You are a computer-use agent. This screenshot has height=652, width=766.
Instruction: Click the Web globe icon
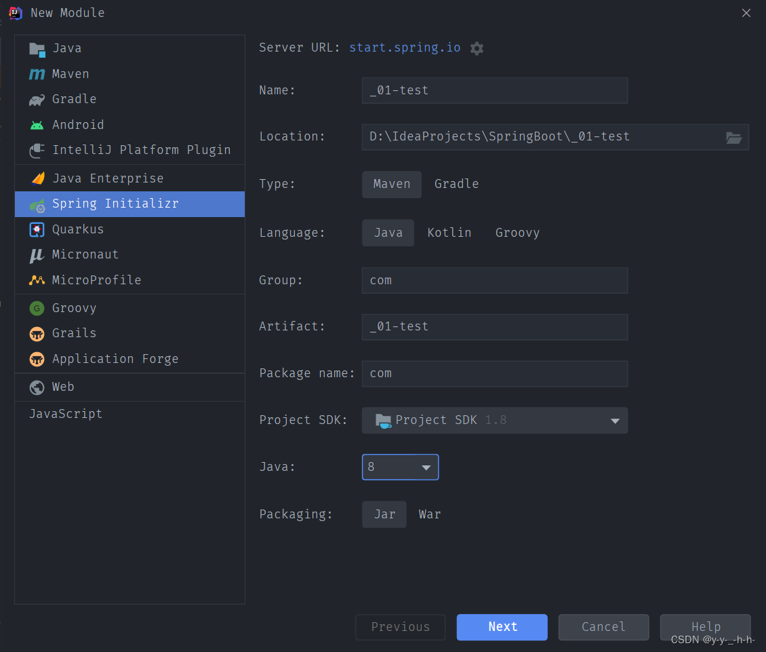click(37, 387)
